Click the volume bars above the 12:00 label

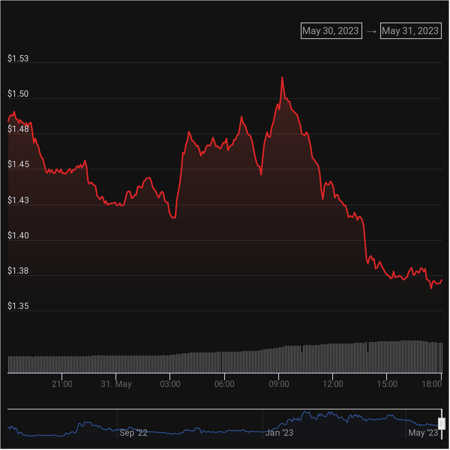point(333,358)
